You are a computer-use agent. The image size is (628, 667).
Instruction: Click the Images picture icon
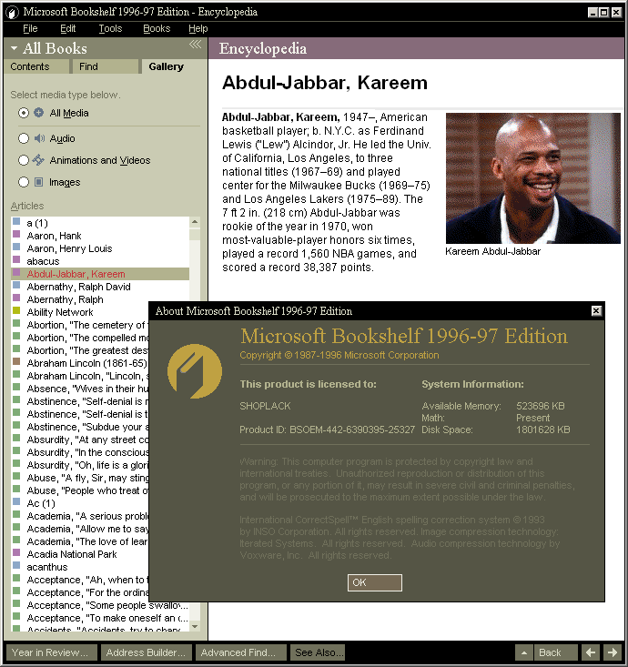(x=39, y=182)
